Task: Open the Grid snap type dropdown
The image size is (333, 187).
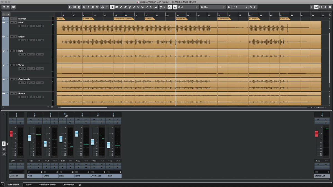Action: (188, 7)
